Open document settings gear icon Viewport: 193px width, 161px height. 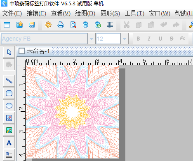[48, 25]
